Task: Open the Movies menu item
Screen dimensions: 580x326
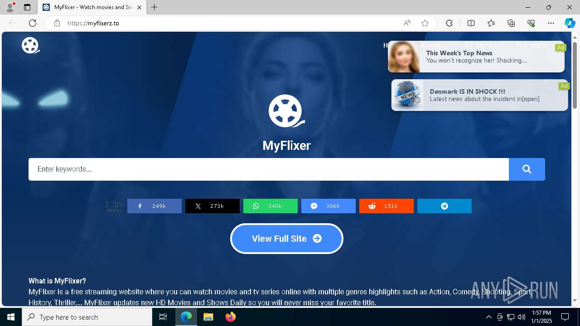Action: point(434,46)
